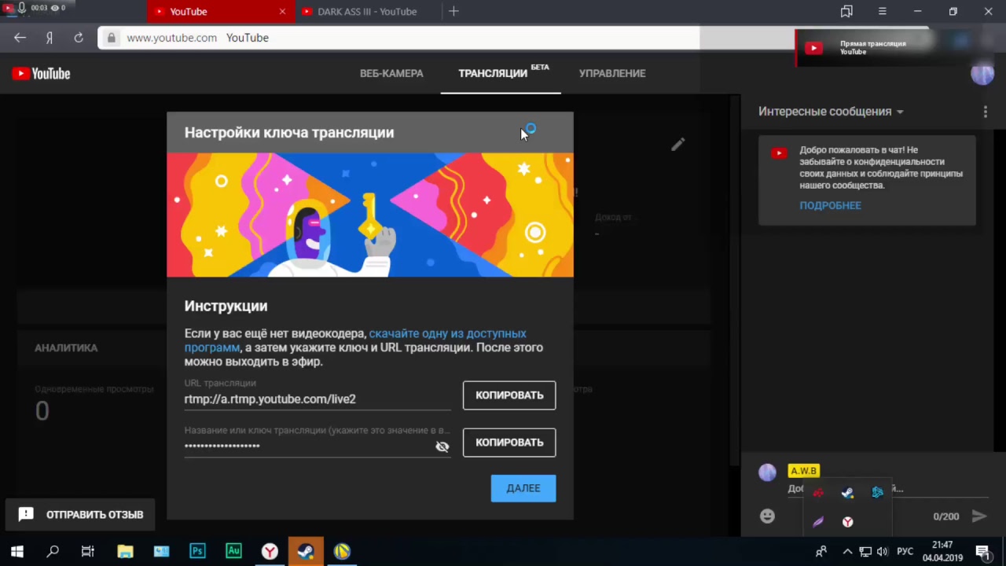Screen dimensions: 1006x566
Task: Open the Windows Start menu
Action: (17, 551)
